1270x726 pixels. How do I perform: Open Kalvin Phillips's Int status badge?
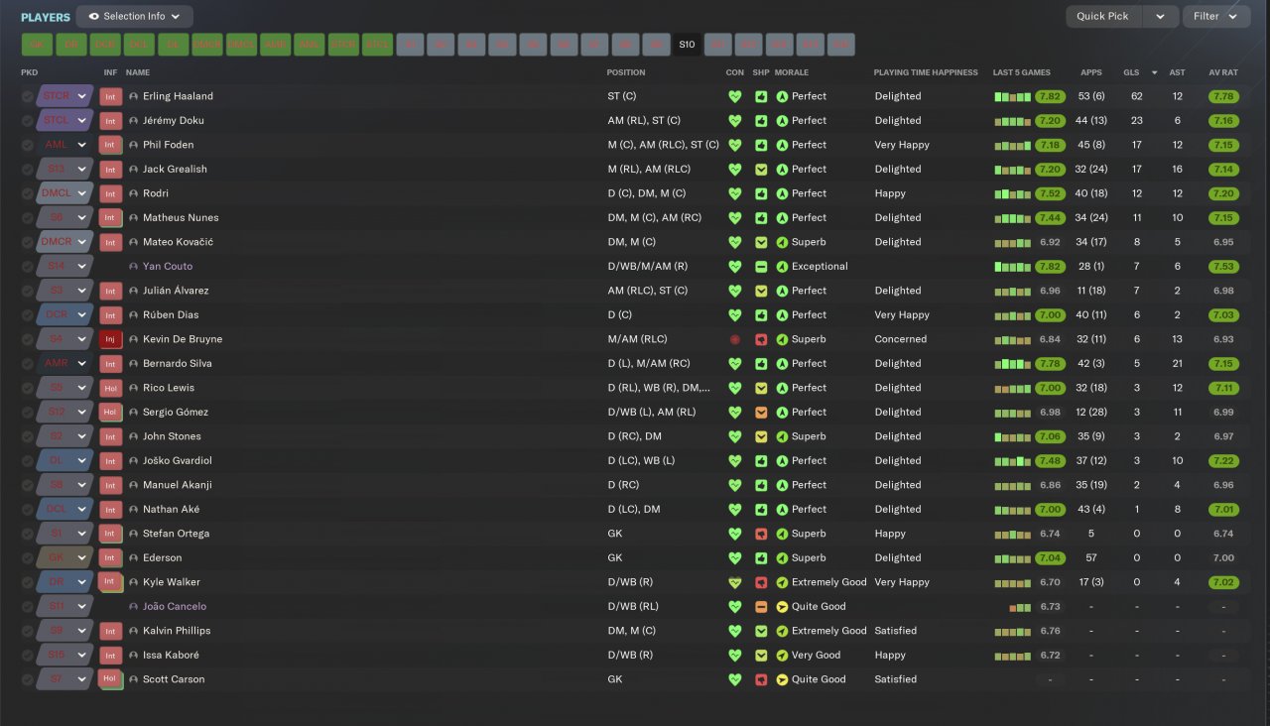pyautogui.click(x=111, y=631)
